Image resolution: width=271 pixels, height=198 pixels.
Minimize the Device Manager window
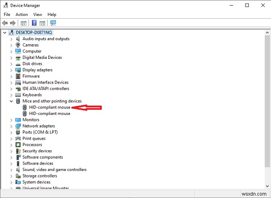tap(231, 5)
